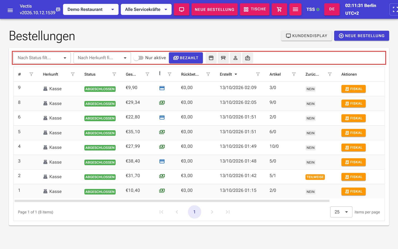Filter by storefront icon in toolbar
The width and height of the screenshot is (398, 249).
(x=211, y=58)
